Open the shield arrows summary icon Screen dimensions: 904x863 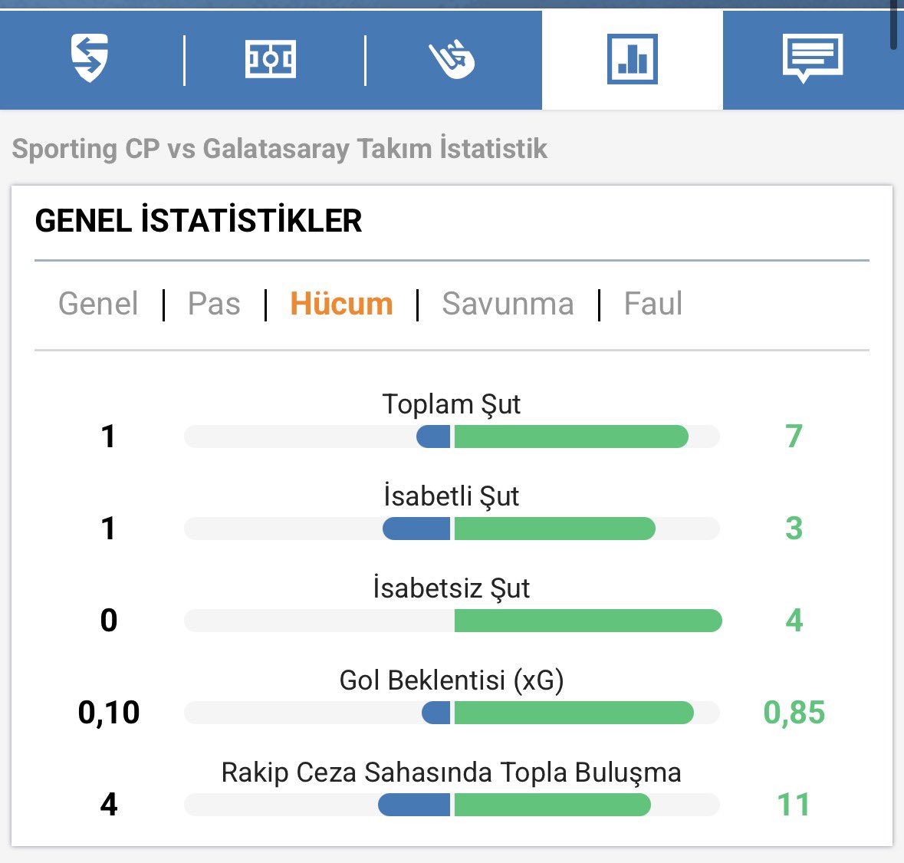click(x=90, y=58)
